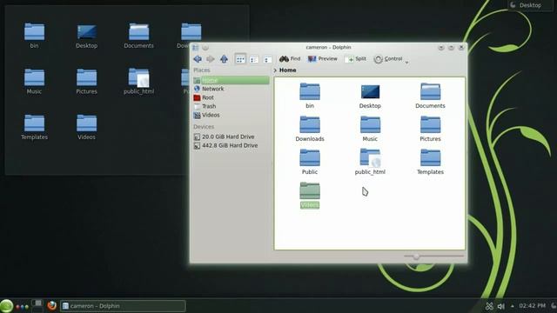The width and height of the screenshot is (557, 313).
Task: Expand the toolbar overflow arrow
Action: [x=406, y=62]
